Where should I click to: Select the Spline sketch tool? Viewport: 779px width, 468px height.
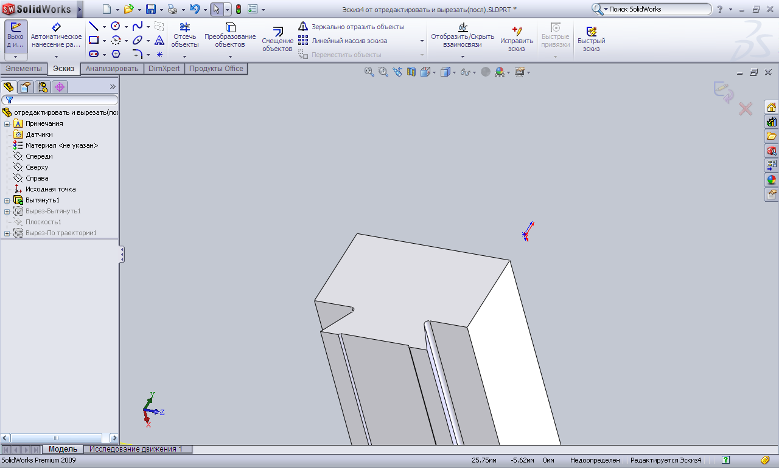tap(138, 26)
